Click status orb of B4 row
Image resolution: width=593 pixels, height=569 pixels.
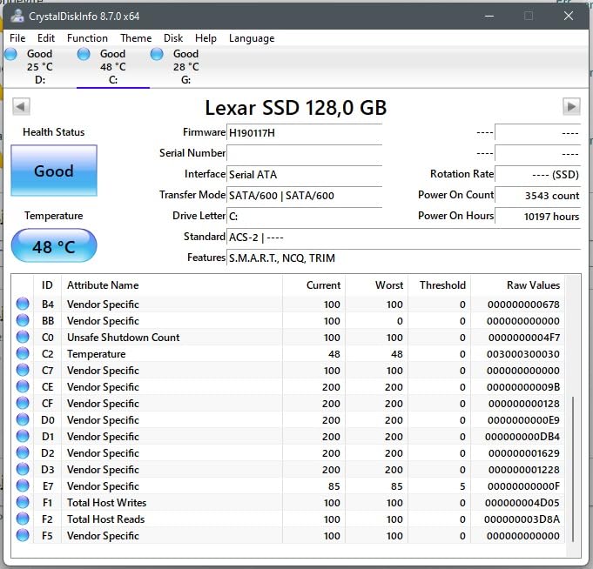tap(23, 304)
